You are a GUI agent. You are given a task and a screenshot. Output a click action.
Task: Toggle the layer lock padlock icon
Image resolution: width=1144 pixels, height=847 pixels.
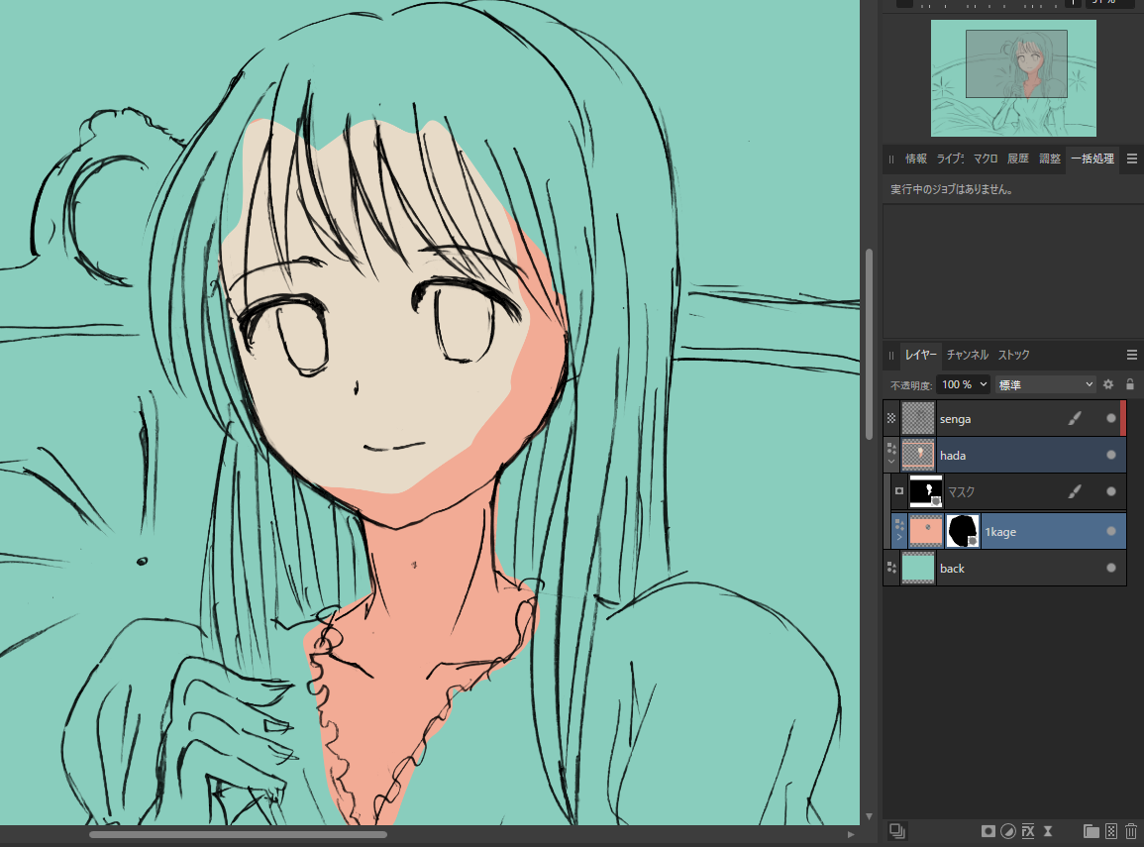[1130, 384]
